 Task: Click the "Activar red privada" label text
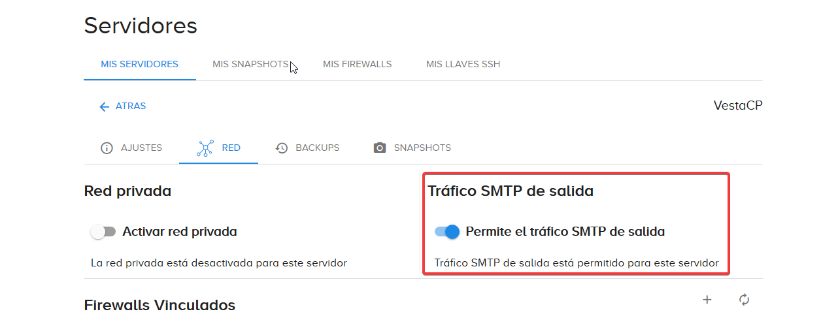click(180, 231)
